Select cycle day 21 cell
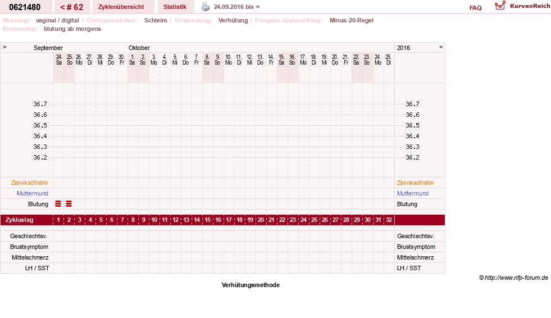The width and height of the screenshot is (551, 318). [x=271, y=220]
